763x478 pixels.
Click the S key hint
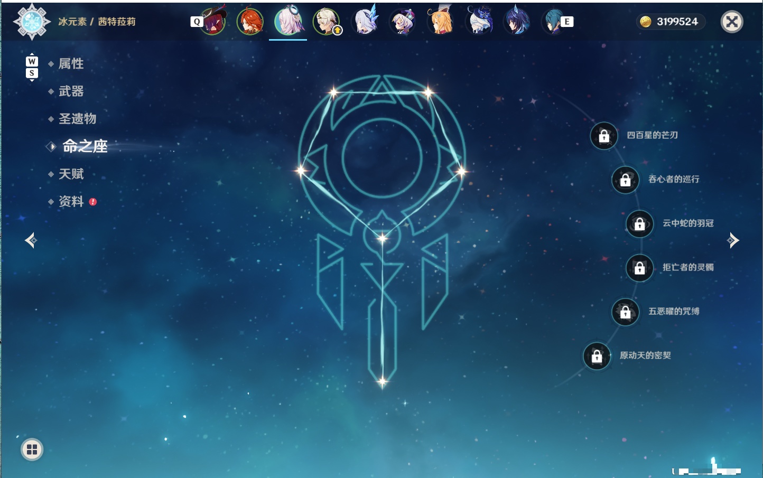click(32, 73)
